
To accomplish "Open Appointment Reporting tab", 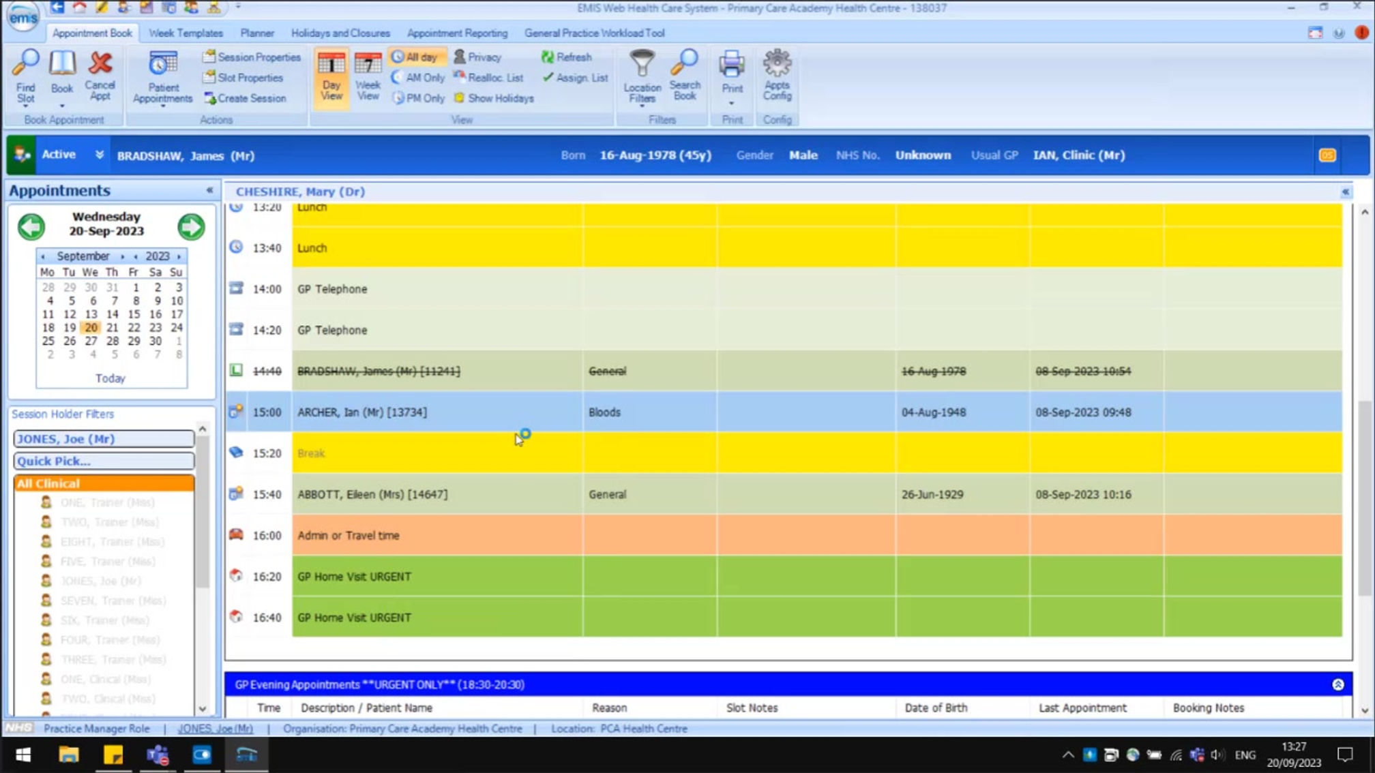I will coord(457,33).
